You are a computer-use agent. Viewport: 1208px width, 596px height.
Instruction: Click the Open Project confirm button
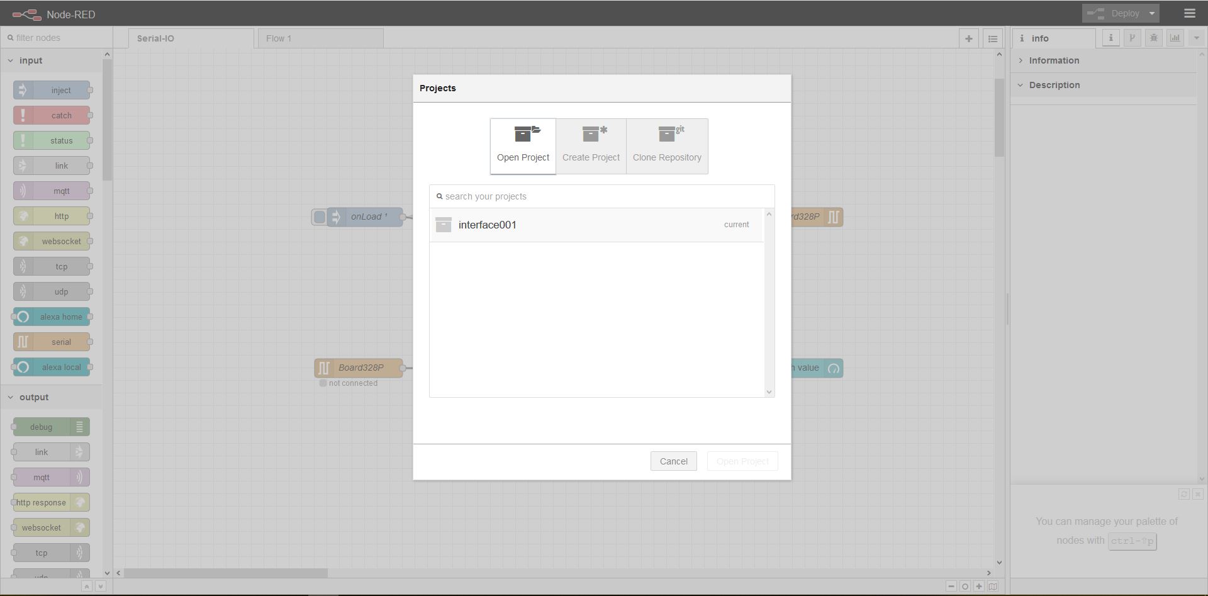[742, 461]
